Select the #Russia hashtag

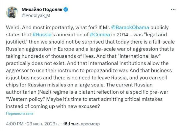tap(42, 35)
